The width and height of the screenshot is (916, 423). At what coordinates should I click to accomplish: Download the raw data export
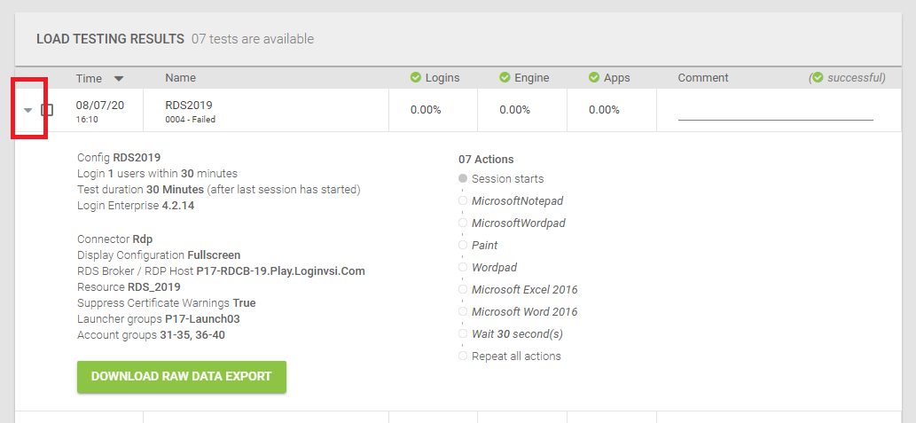coord(182,377)
